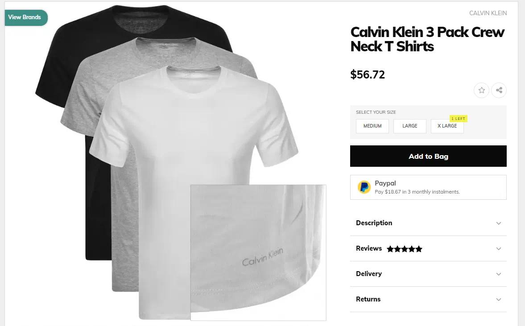Click the share icon
Viewport: 525px width, 326px height.
point(499,91)
